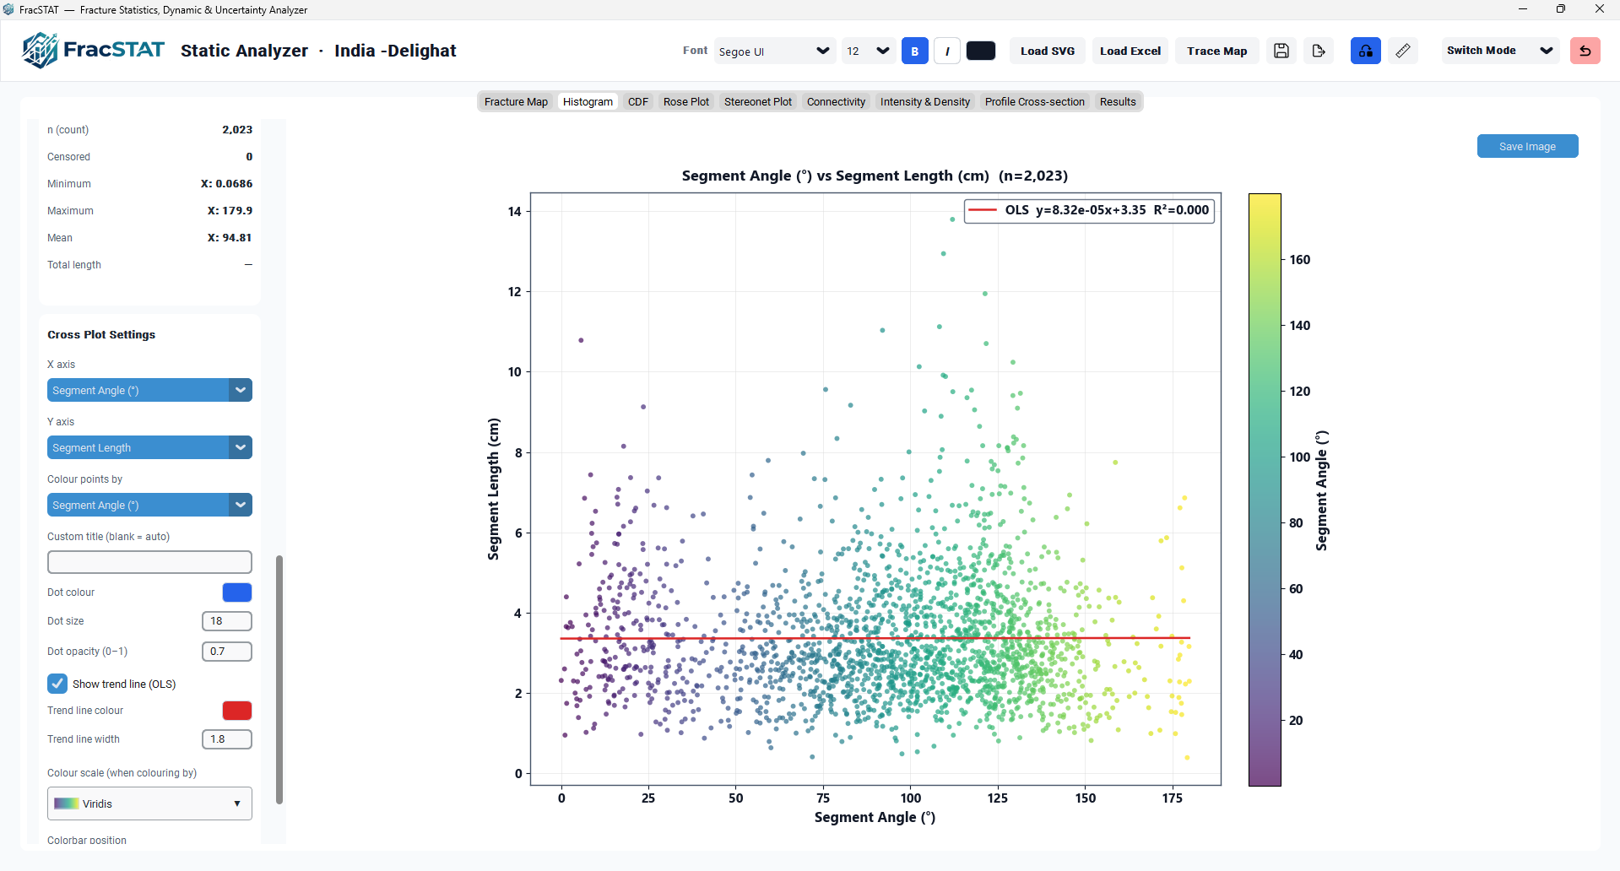Open the Viridis colour scale dropdown

[149, 803]
